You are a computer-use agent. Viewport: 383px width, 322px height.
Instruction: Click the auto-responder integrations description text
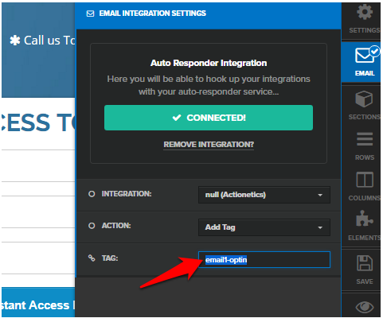(209, 85)
